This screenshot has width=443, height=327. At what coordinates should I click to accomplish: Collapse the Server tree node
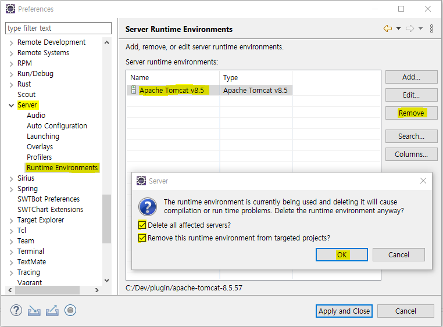(x=11, y=106)
